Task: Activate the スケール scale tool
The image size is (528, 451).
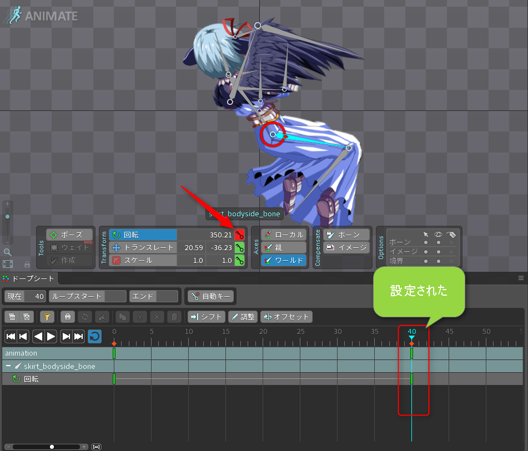Action: click(x=143, y=260)
